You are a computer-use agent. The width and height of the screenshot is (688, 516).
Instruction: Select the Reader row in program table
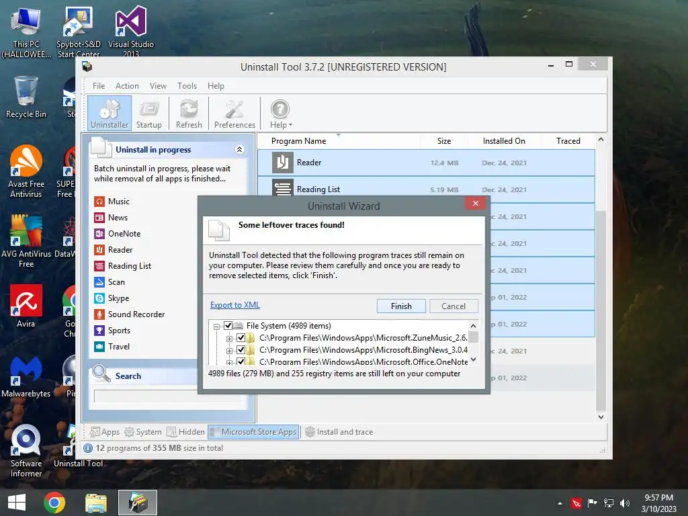(426, 163)
